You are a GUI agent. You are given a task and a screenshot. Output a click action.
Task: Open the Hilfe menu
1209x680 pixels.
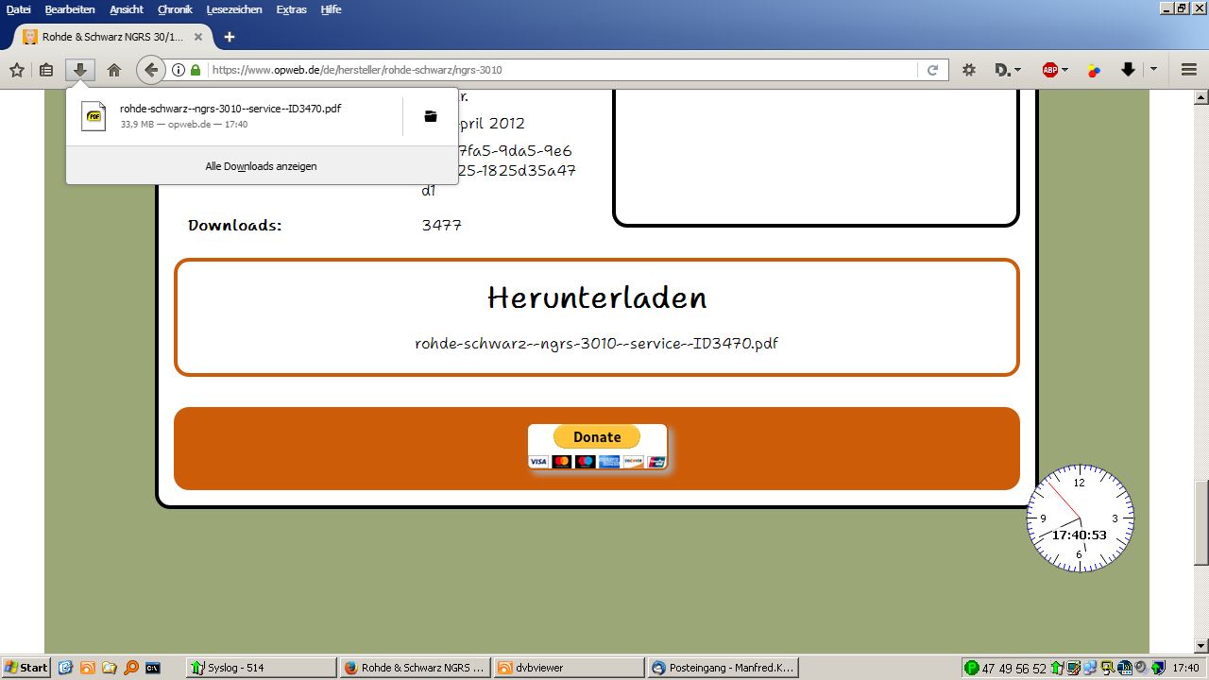[x=331, y=9]
